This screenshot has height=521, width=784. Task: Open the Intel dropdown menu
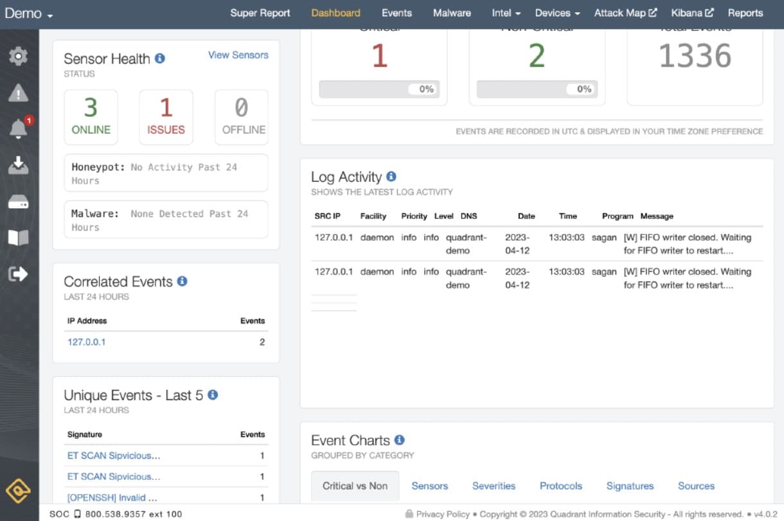(506, 13)
